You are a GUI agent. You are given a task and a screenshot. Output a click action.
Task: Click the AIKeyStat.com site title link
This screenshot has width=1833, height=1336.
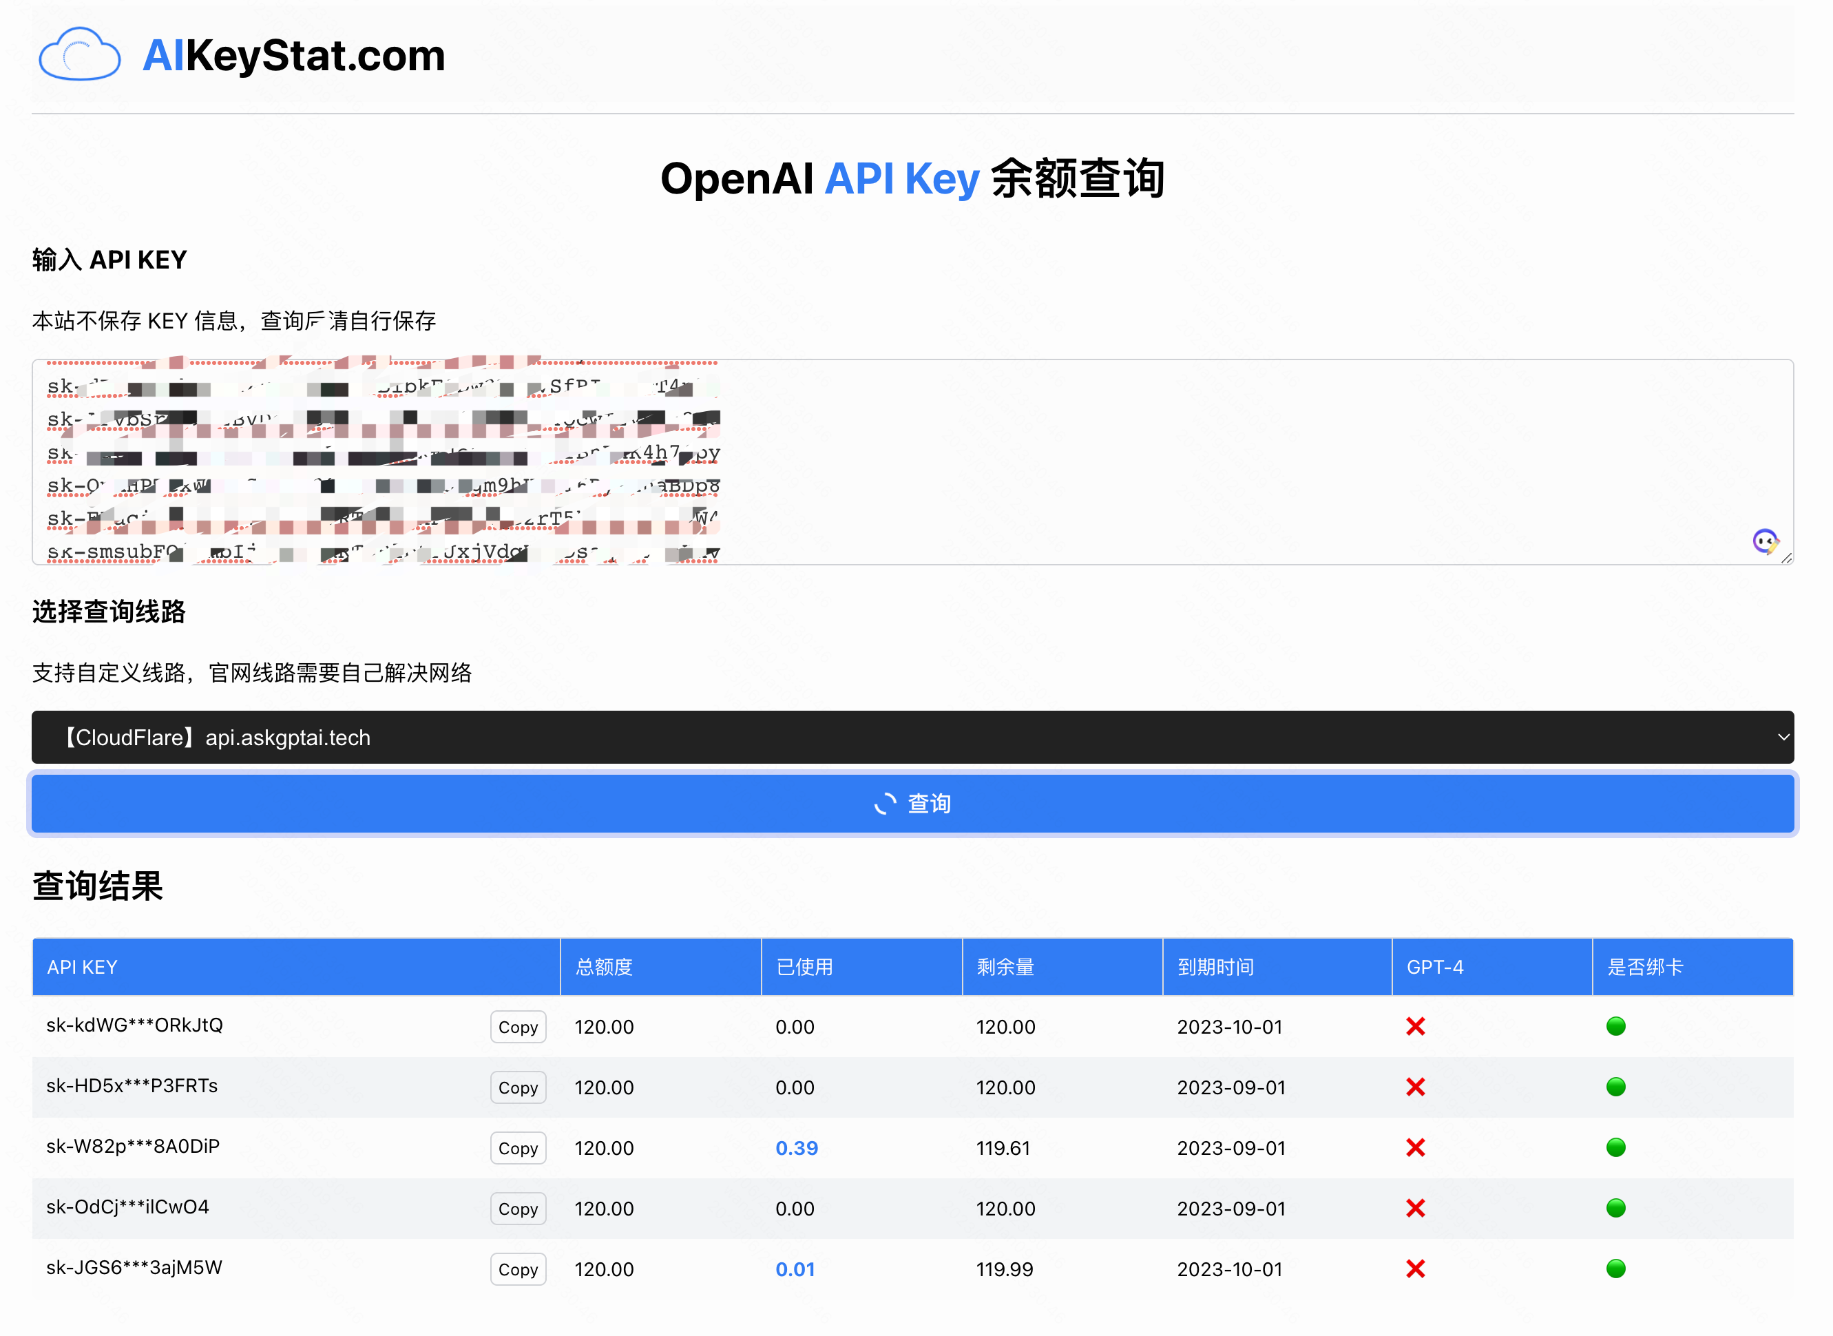pos(293,56)
